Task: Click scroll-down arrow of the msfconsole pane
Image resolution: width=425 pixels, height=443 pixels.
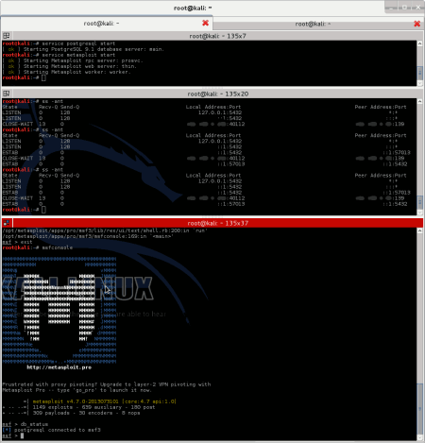Action: 420,437
